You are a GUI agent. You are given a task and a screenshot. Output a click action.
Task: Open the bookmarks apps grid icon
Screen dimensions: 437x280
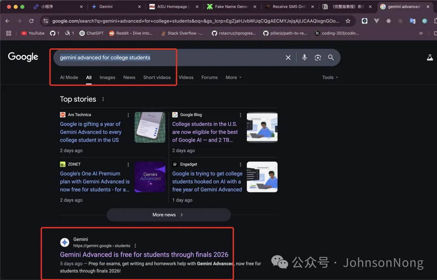pyautogui.click(x=8, y=33)
